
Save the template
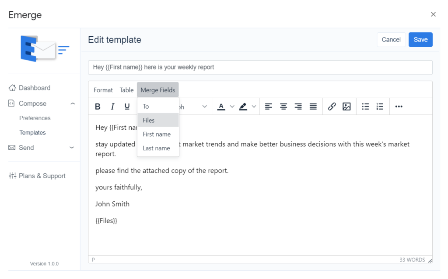point(420,40)
